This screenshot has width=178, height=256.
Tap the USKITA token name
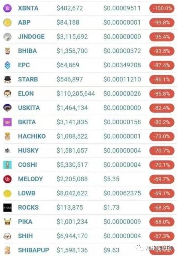29,108
